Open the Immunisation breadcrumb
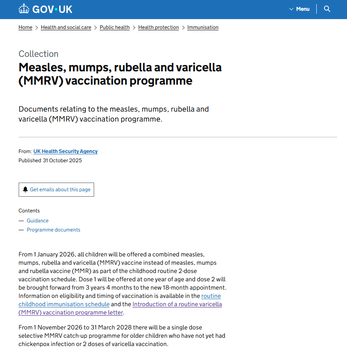The width and height of the screenshot is (347, 356). click(203, 27)
